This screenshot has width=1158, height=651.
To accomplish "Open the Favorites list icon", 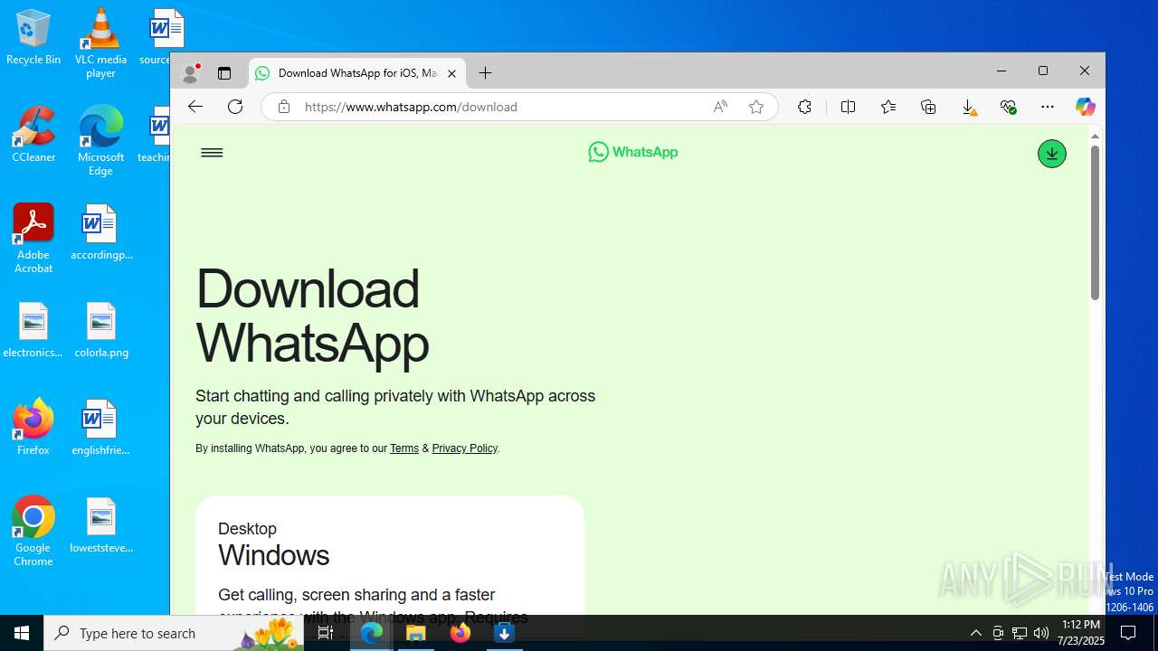I will (x=888, y=107).
